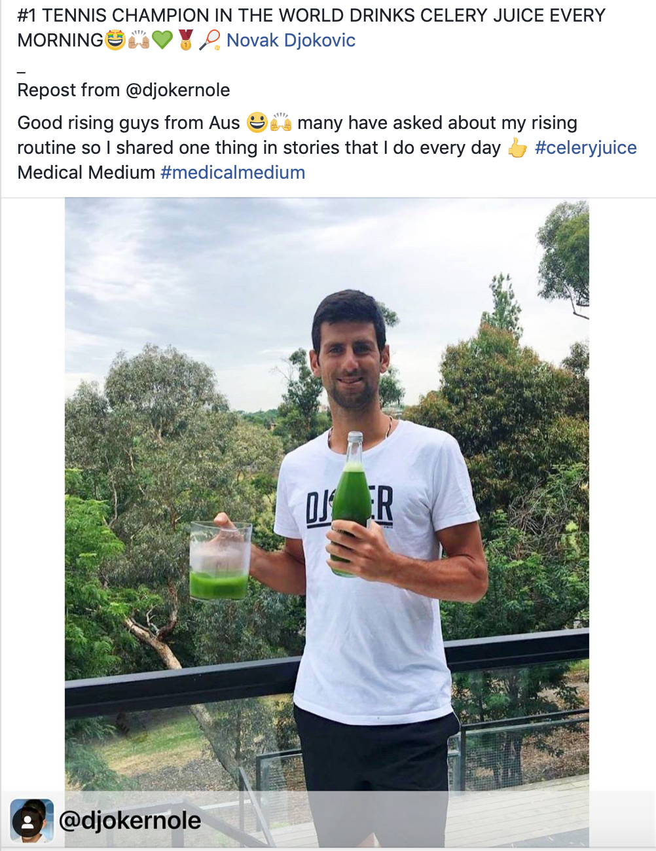The height and width of the screenshot is (851, 656).
Task: Click the raised hands emoji before 'many'
Action: [281, 123]
